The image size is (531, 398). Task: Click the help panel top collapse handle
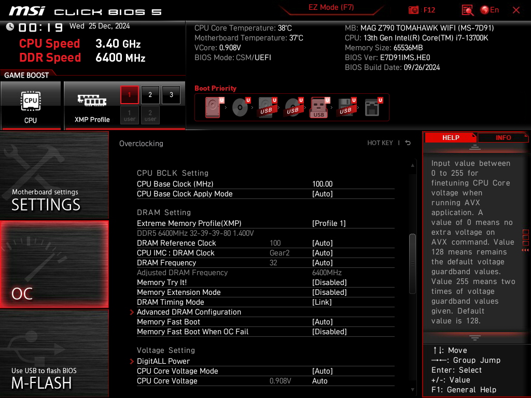[475, 147]
